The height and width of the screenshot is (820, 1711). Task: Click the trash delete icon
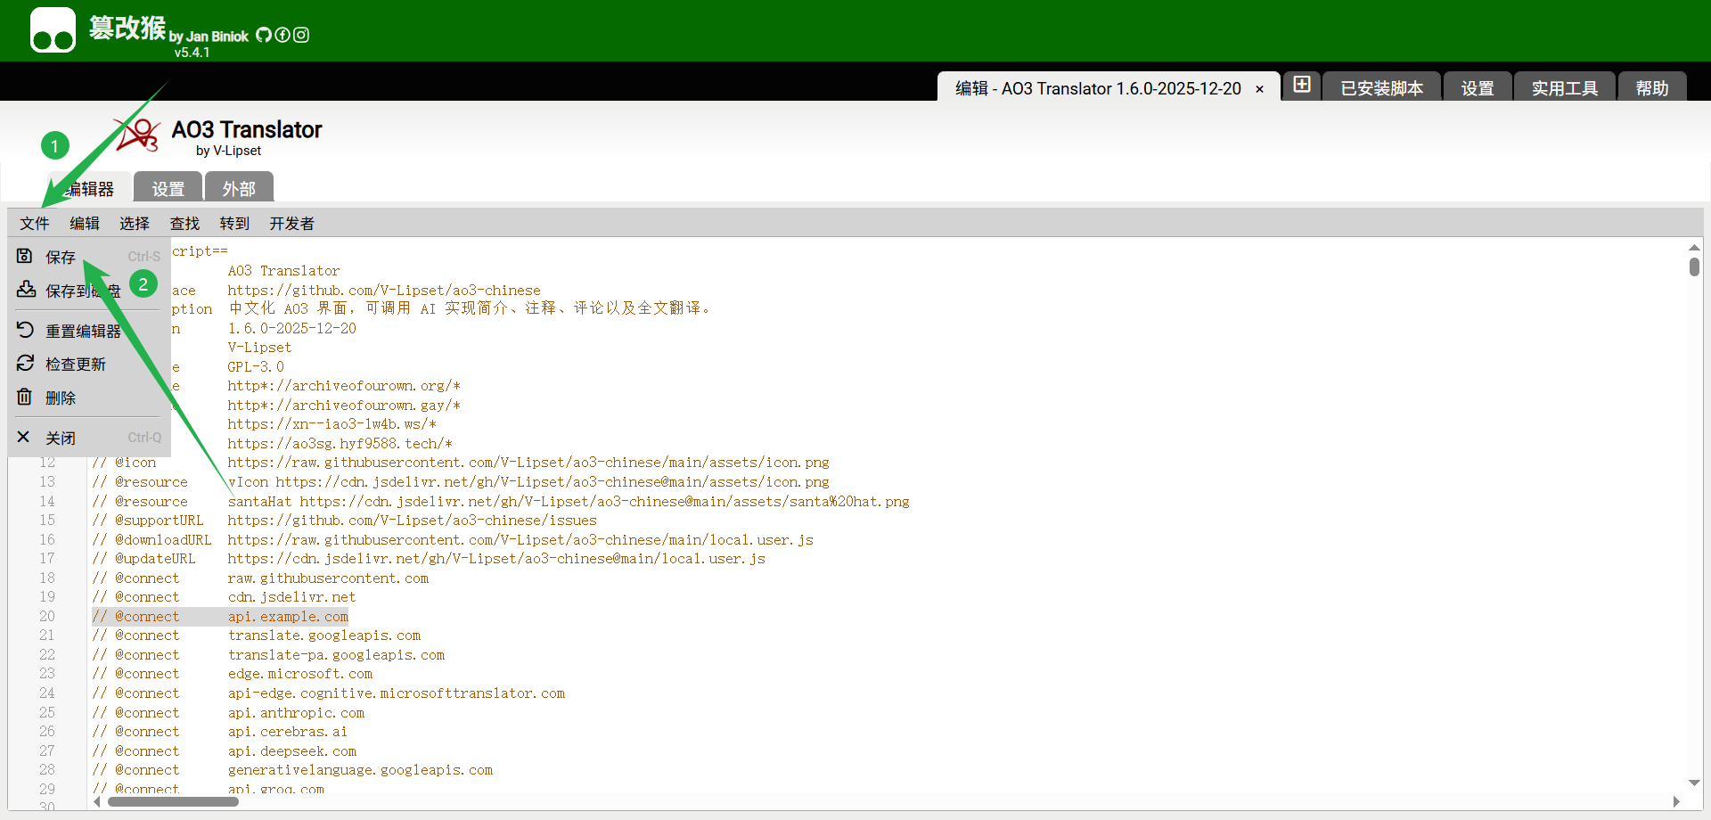pyautogui.click(x=25, y=398)
